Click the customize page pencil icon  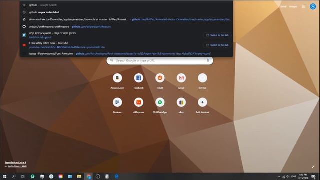pos(313,166)
